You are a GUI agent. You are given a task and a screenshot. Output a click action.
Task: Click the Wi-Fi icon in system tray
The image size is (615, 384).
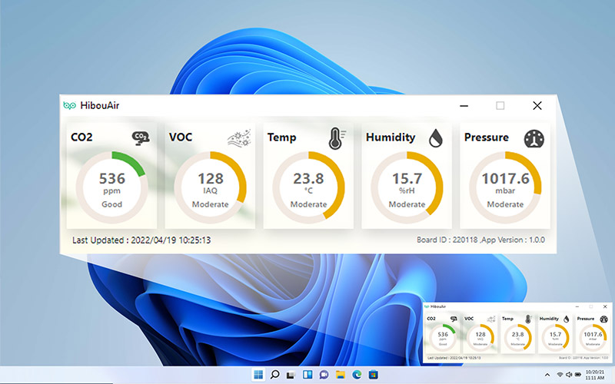(560, 375)
